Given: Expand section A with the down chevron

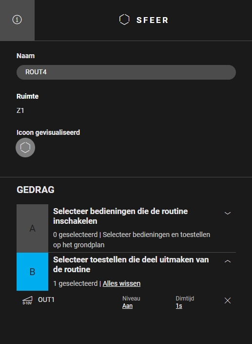Looking at the screenshot, I should [228, 213].
